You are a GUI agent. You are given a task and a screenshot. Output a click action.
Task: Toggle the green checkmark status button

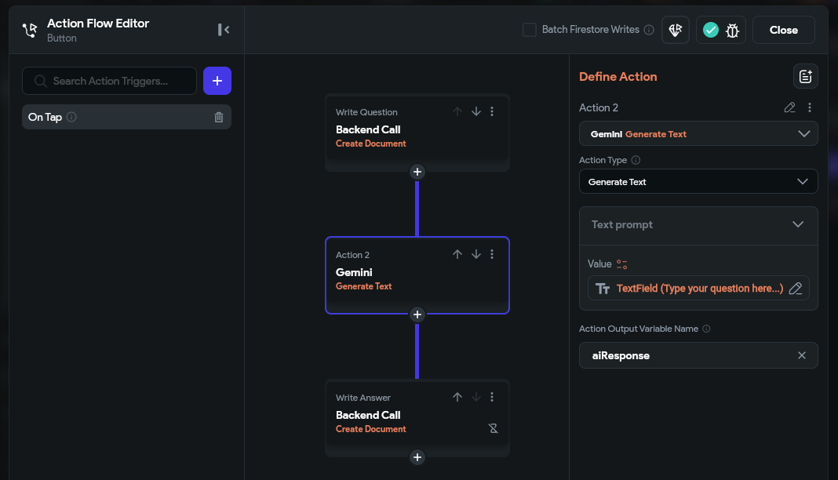click(x=711, y=30)
